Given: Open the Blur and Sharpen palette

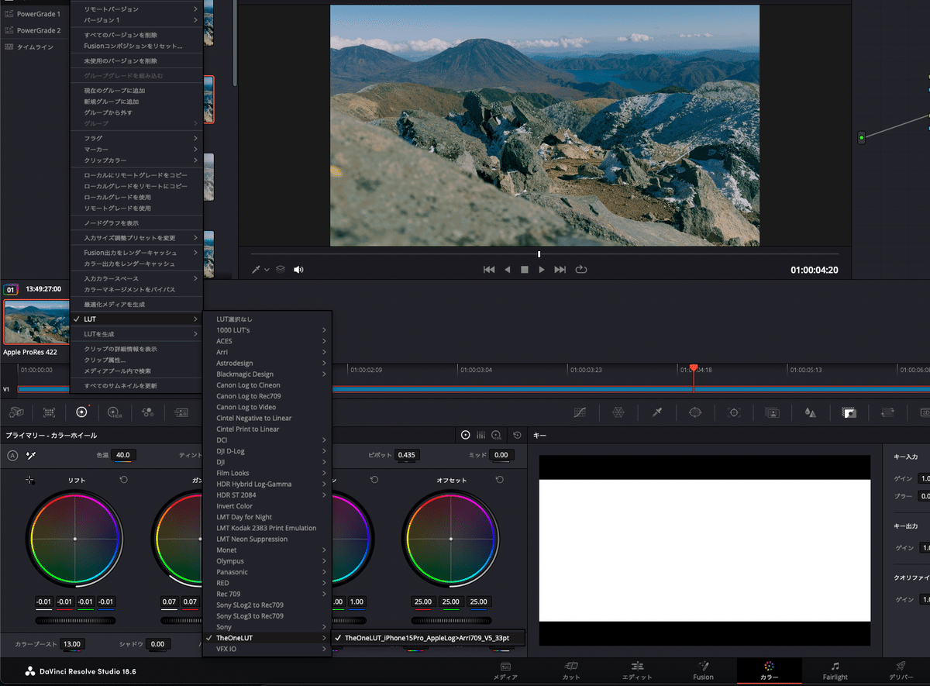Looking at the screenshot, I should click(810, 413).
